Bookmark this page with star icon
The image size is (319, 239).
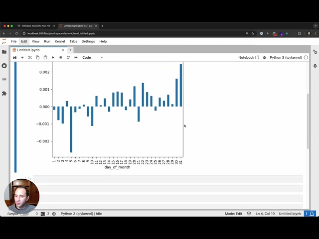point(253,33)
